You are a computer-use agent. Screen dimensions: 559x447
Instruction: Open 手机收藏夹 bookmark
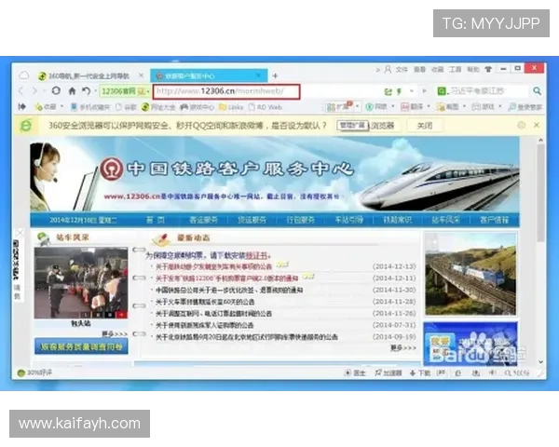click(x=90, y=107)
